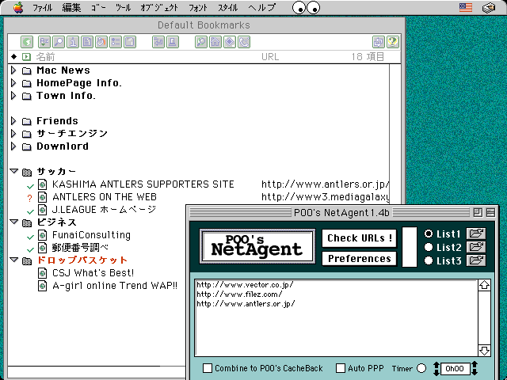This screenshot has width=507, height=380.
Task: Open the スタイル menu
Action: point(227,8)
